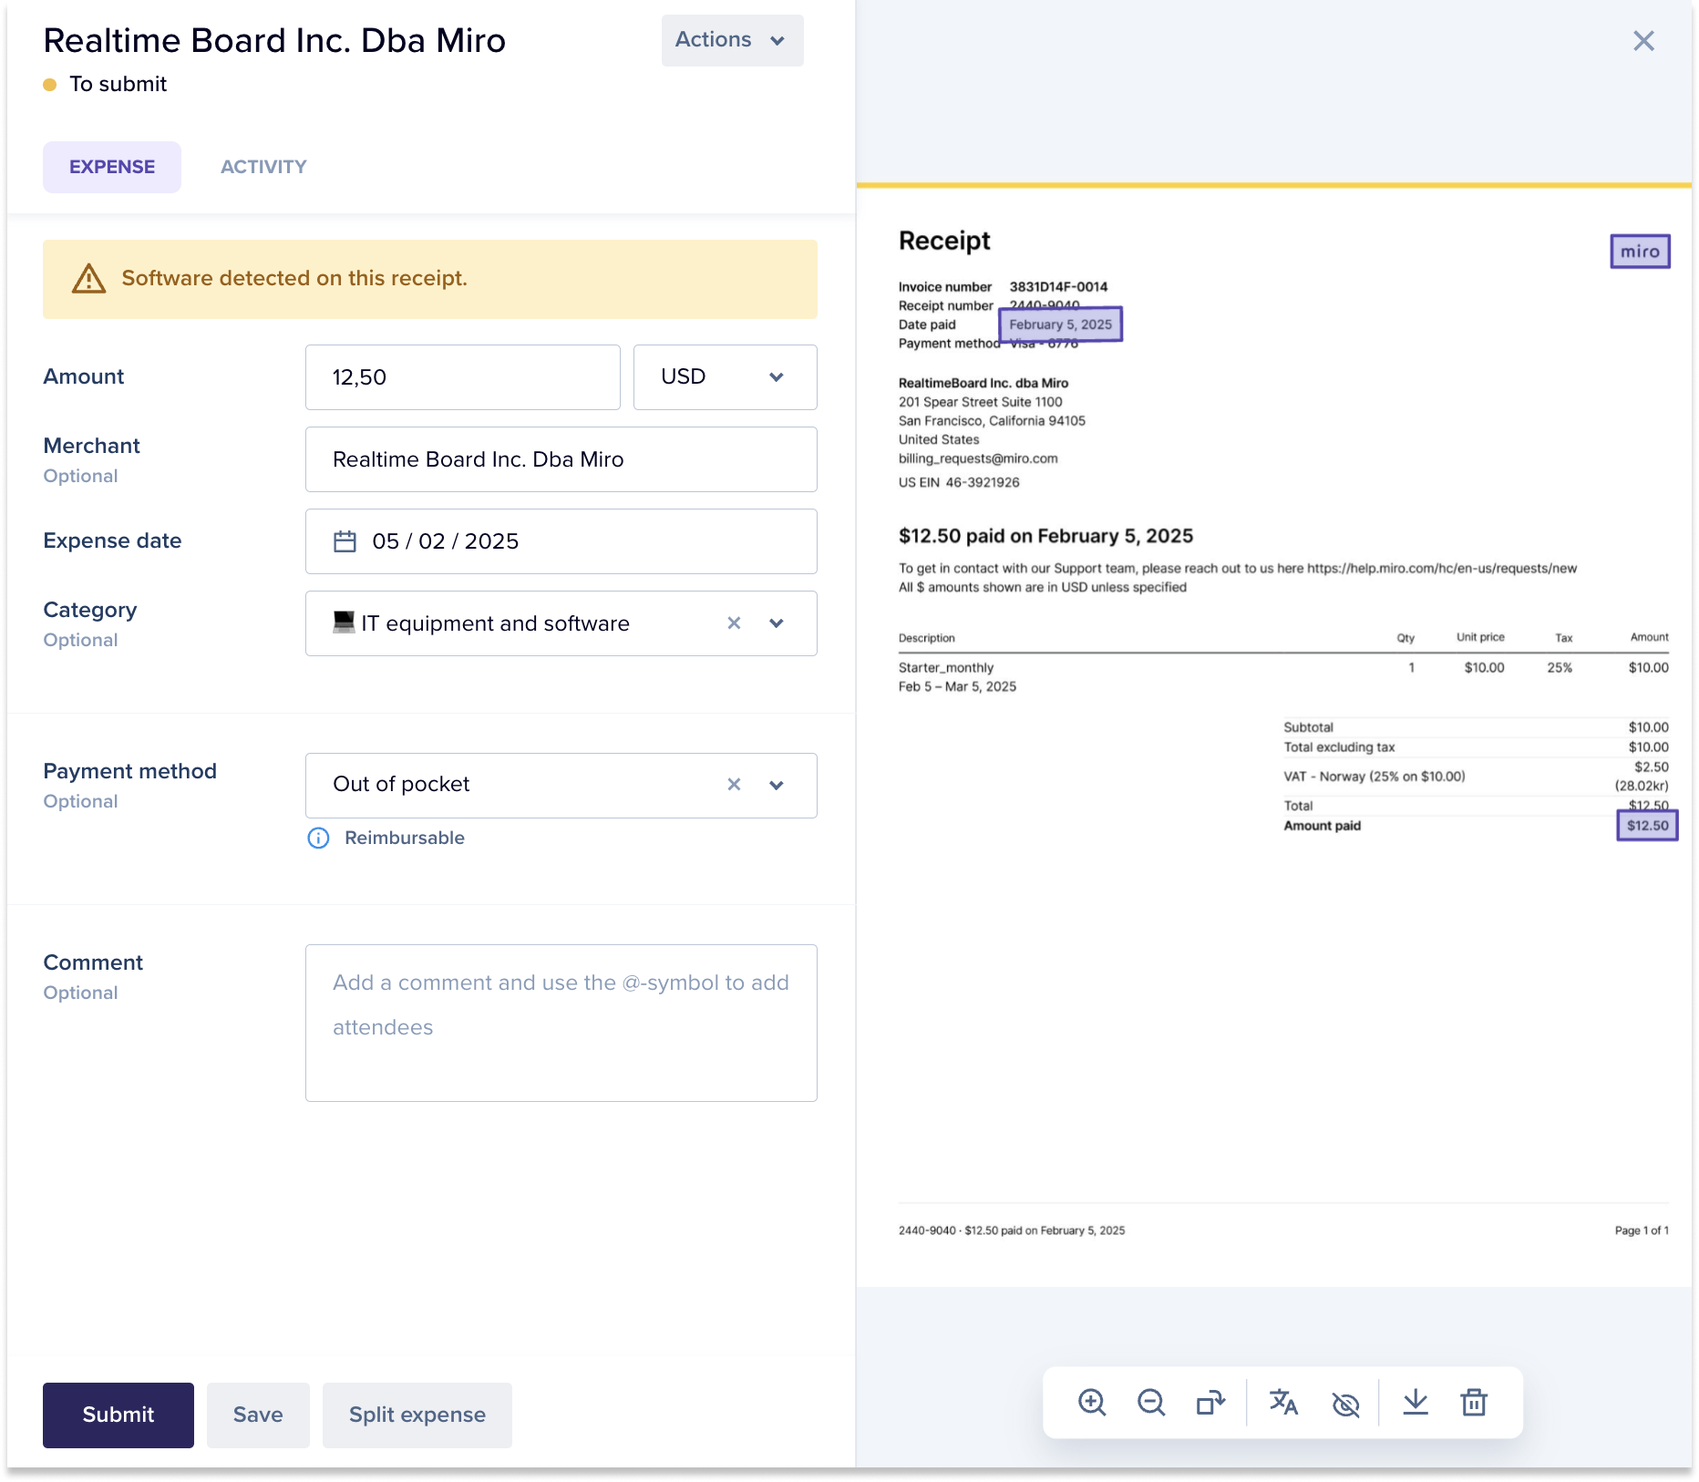Viewport: 1699px width, 1482px height.
Task: Save the expense draft
Action: click(258, 1415)
